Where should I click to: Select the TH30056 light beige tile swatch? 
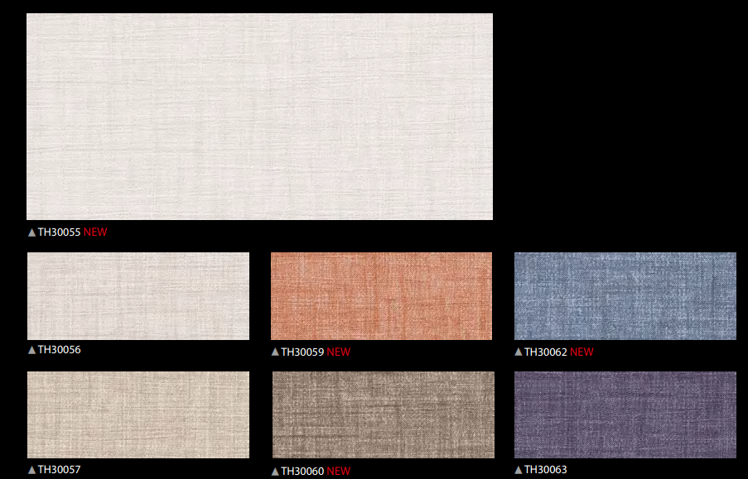click(x=138, y=296)
